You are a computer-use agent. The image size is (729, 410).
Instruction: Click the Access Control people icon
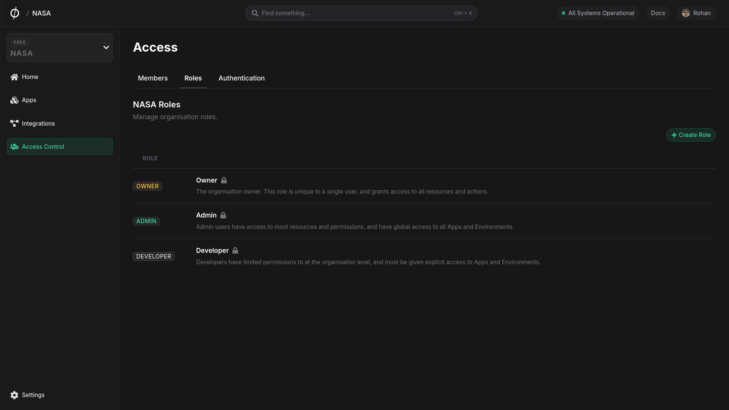tap(14, 147)
